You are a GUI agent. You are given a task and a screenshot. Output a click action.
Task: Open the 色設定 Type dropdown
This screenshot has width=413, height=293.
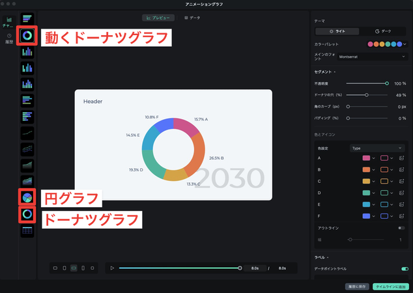(377, 148)
